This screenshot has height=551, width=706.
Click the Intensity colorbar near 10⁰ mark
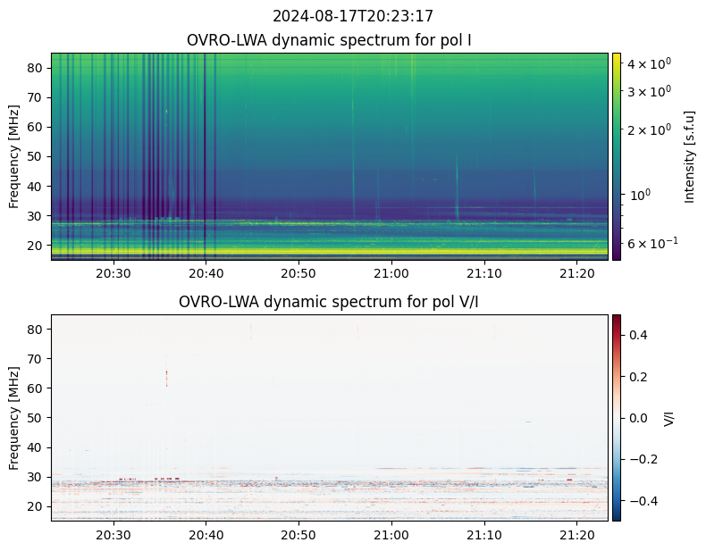tap(617, 195)
